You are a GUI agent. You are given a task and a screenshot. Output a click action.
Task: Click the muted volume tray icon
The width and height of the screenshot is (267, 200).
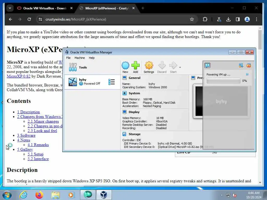pos(234,195)
